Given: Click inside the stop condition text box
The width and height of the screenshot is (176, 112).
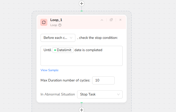Looking at the screenshot, I should pyautogui.click(x=81, y=59).
